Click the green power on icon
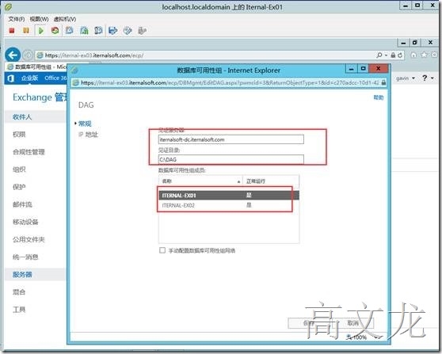The width and height of the screenshot is (442, 354). (x=41, y=30)
